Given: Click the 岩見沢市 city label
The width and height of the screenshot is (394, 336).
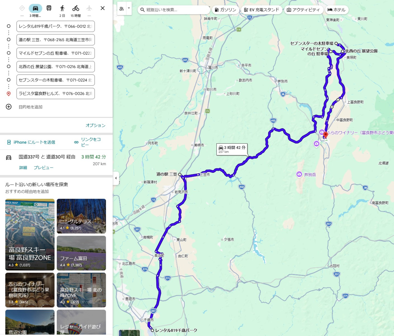Looking at the screenshot, I should (181, 192).
